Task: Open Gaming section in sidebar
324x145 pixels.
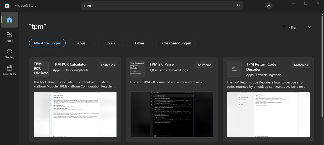Action: 9,54
